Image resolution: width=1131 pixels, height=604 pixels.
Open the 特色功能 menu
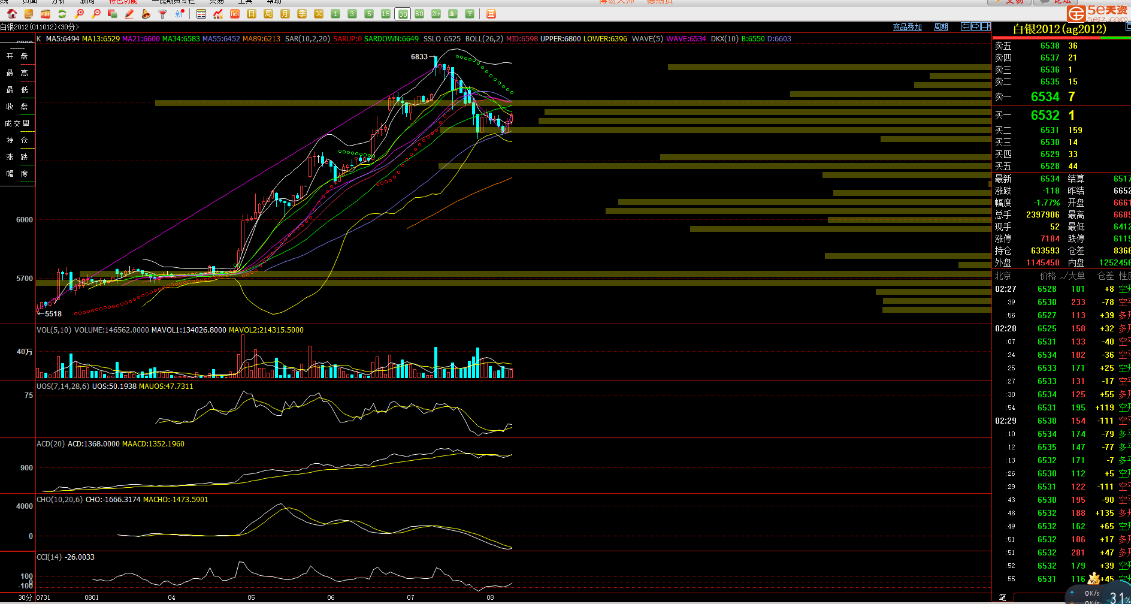[x=123, y=2]
